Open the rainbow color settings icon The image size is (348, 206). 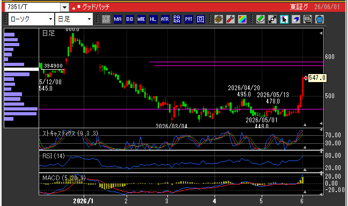[242, 19]
